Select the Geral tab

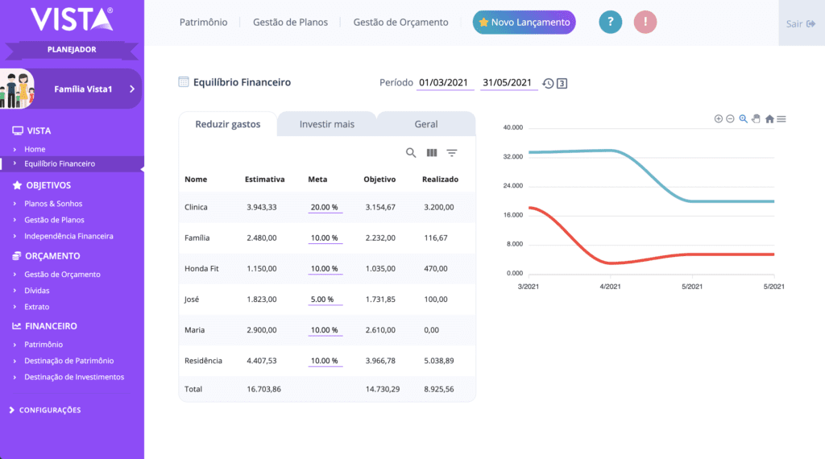(x=426, y=124)
